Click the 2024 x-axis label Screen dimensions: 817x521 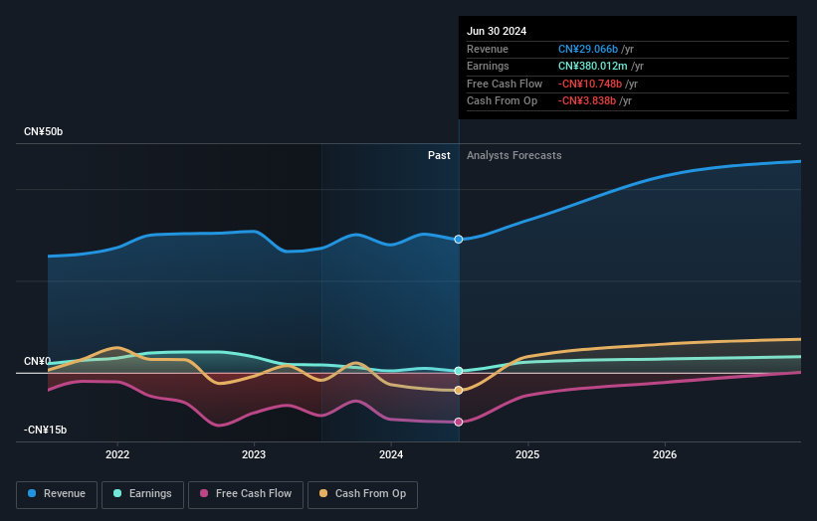coord(391,455)
